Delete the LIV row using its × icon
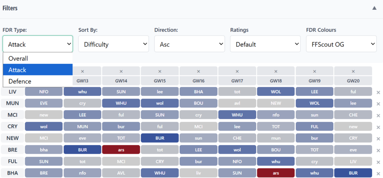This screenshot has height=178, width=383. pyautogui.click(x=378, y=93)
